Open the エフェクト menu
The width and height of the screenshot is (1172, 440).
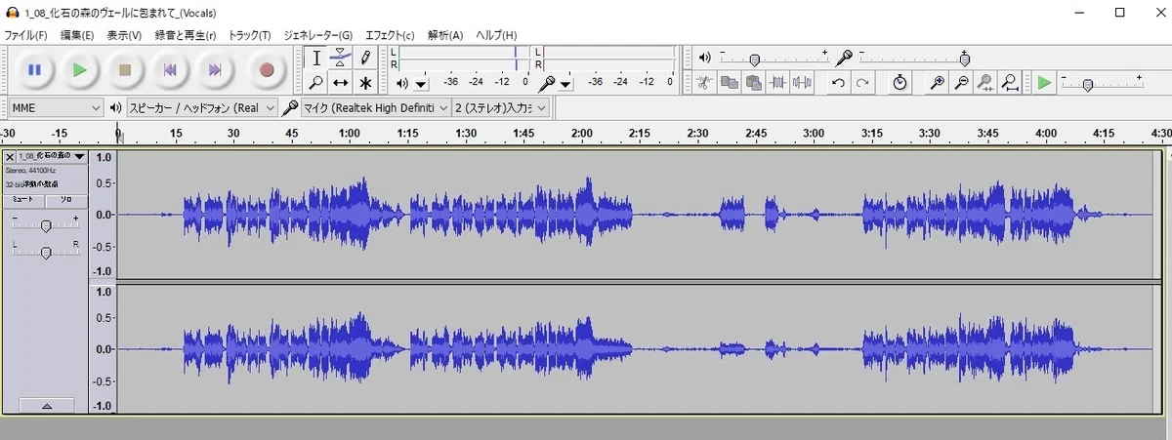click(x=390, y=35)
